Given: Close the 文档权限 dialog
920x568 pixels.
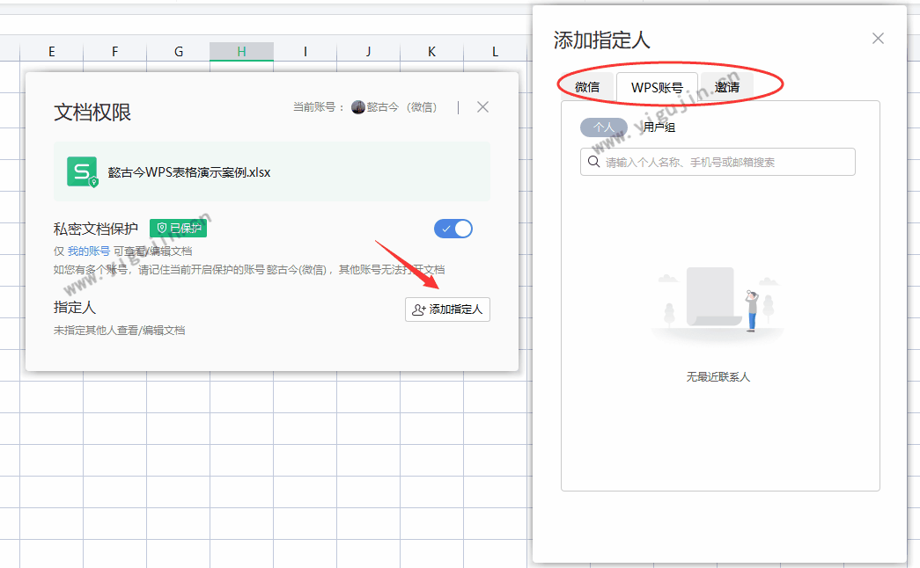Looking at the screenshot, I should point(482,106).
